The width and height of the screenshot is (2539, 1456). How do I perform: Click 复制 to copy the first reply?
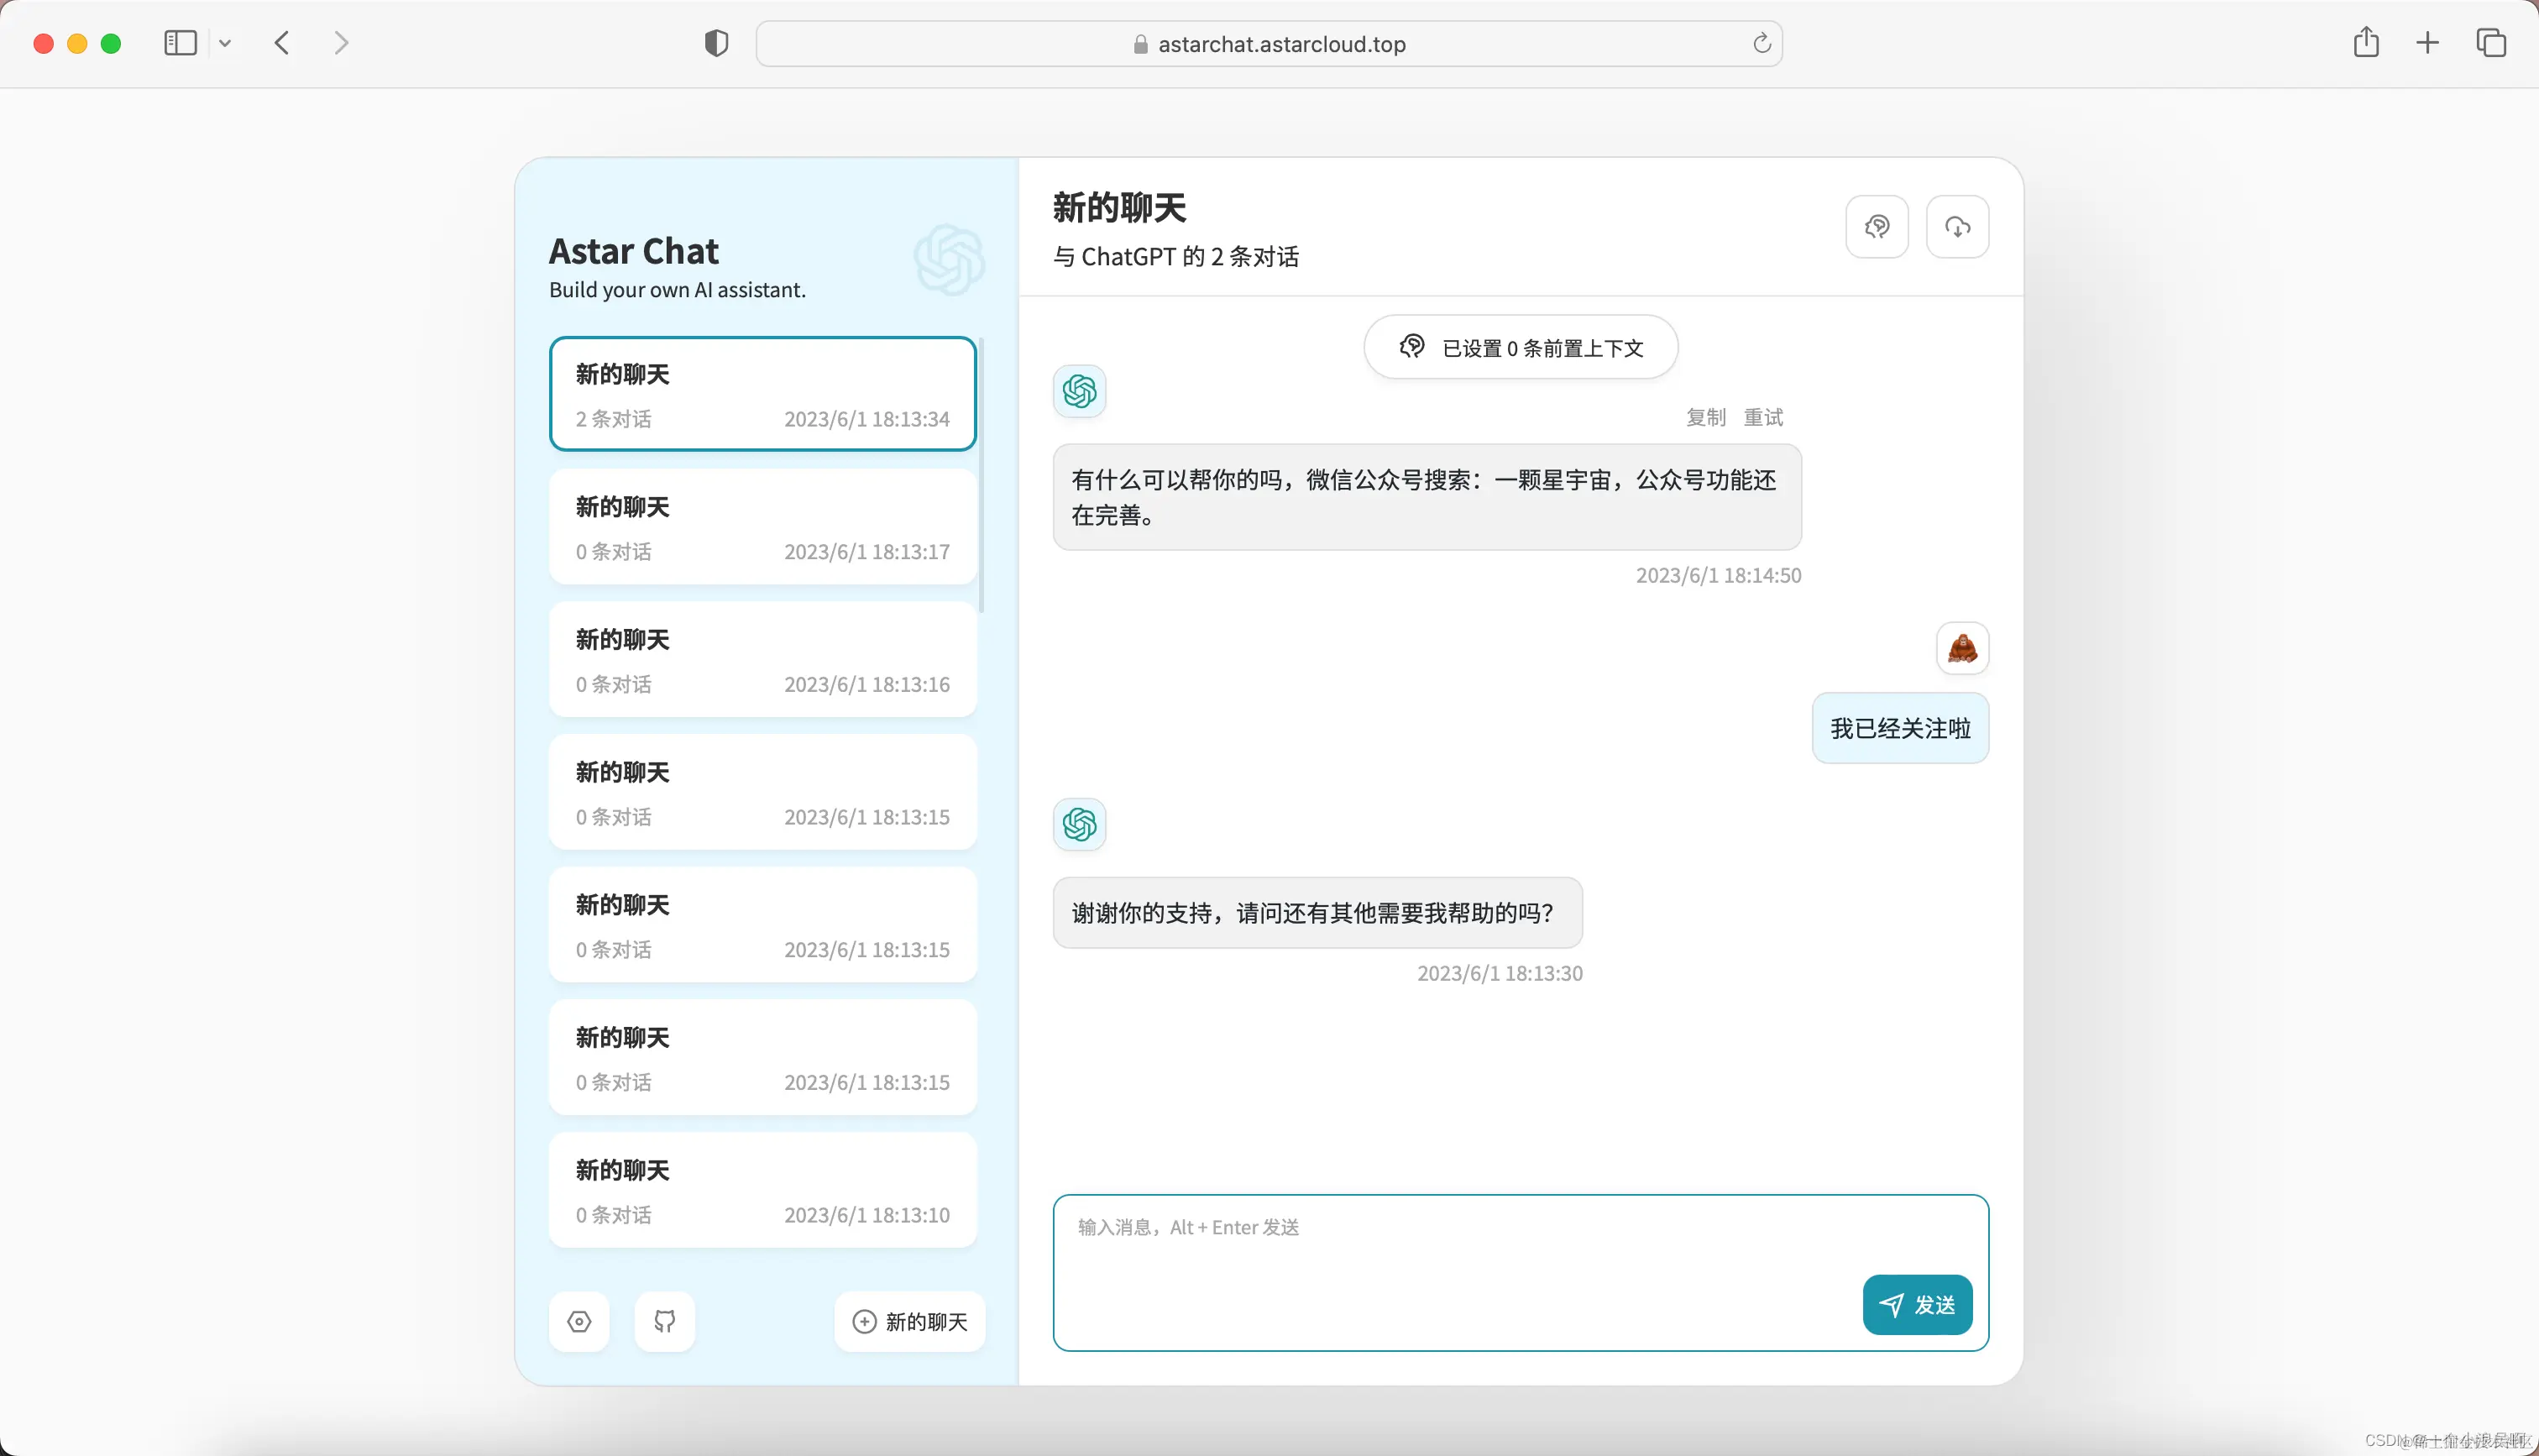click(x=1705, y=417)
